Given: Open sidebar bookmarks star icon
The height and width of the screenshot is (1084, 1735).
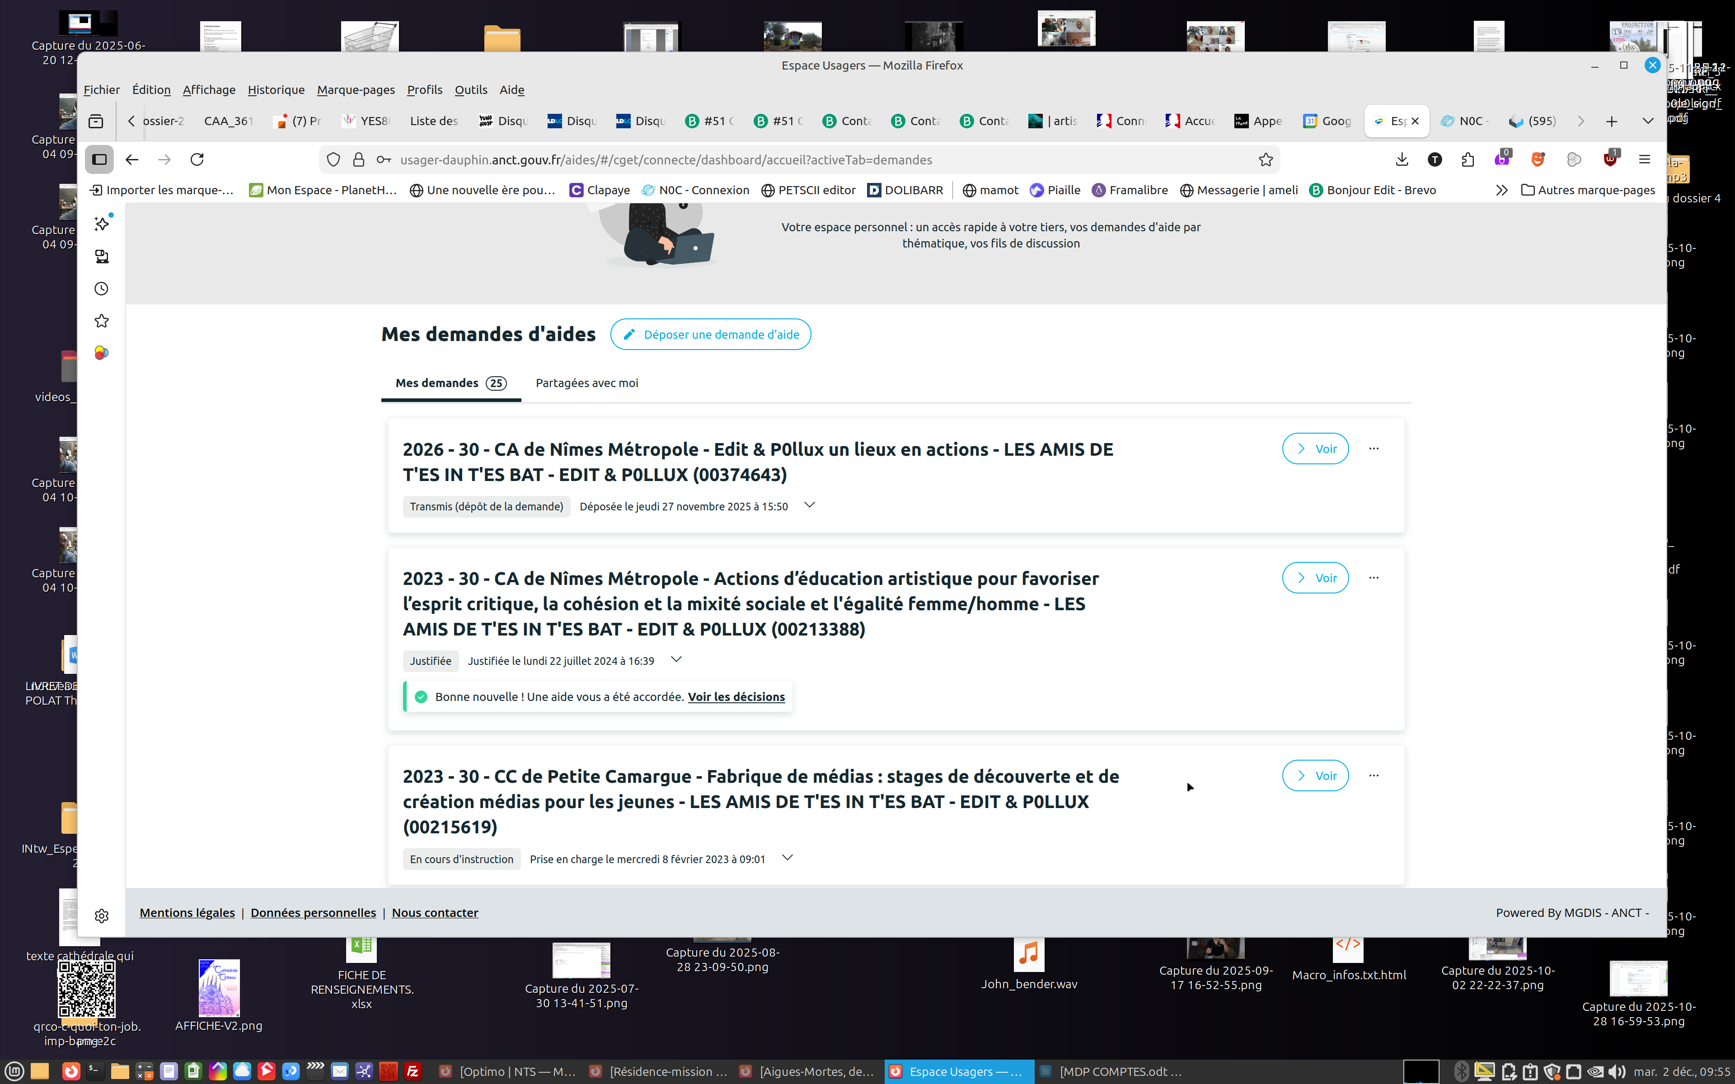Looking at the screenshot, I should [x=101, y=321].
